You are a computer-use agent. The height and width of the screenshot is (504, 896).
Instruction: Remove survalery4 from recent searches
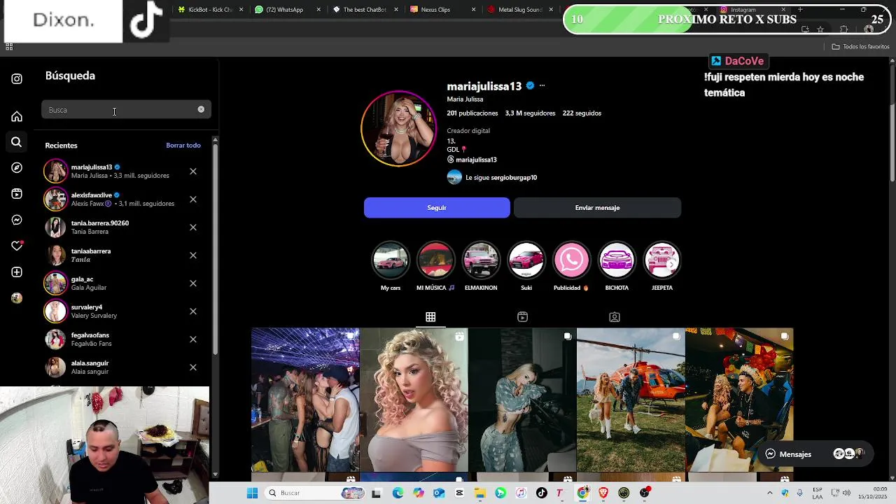[x=193, y=311]
